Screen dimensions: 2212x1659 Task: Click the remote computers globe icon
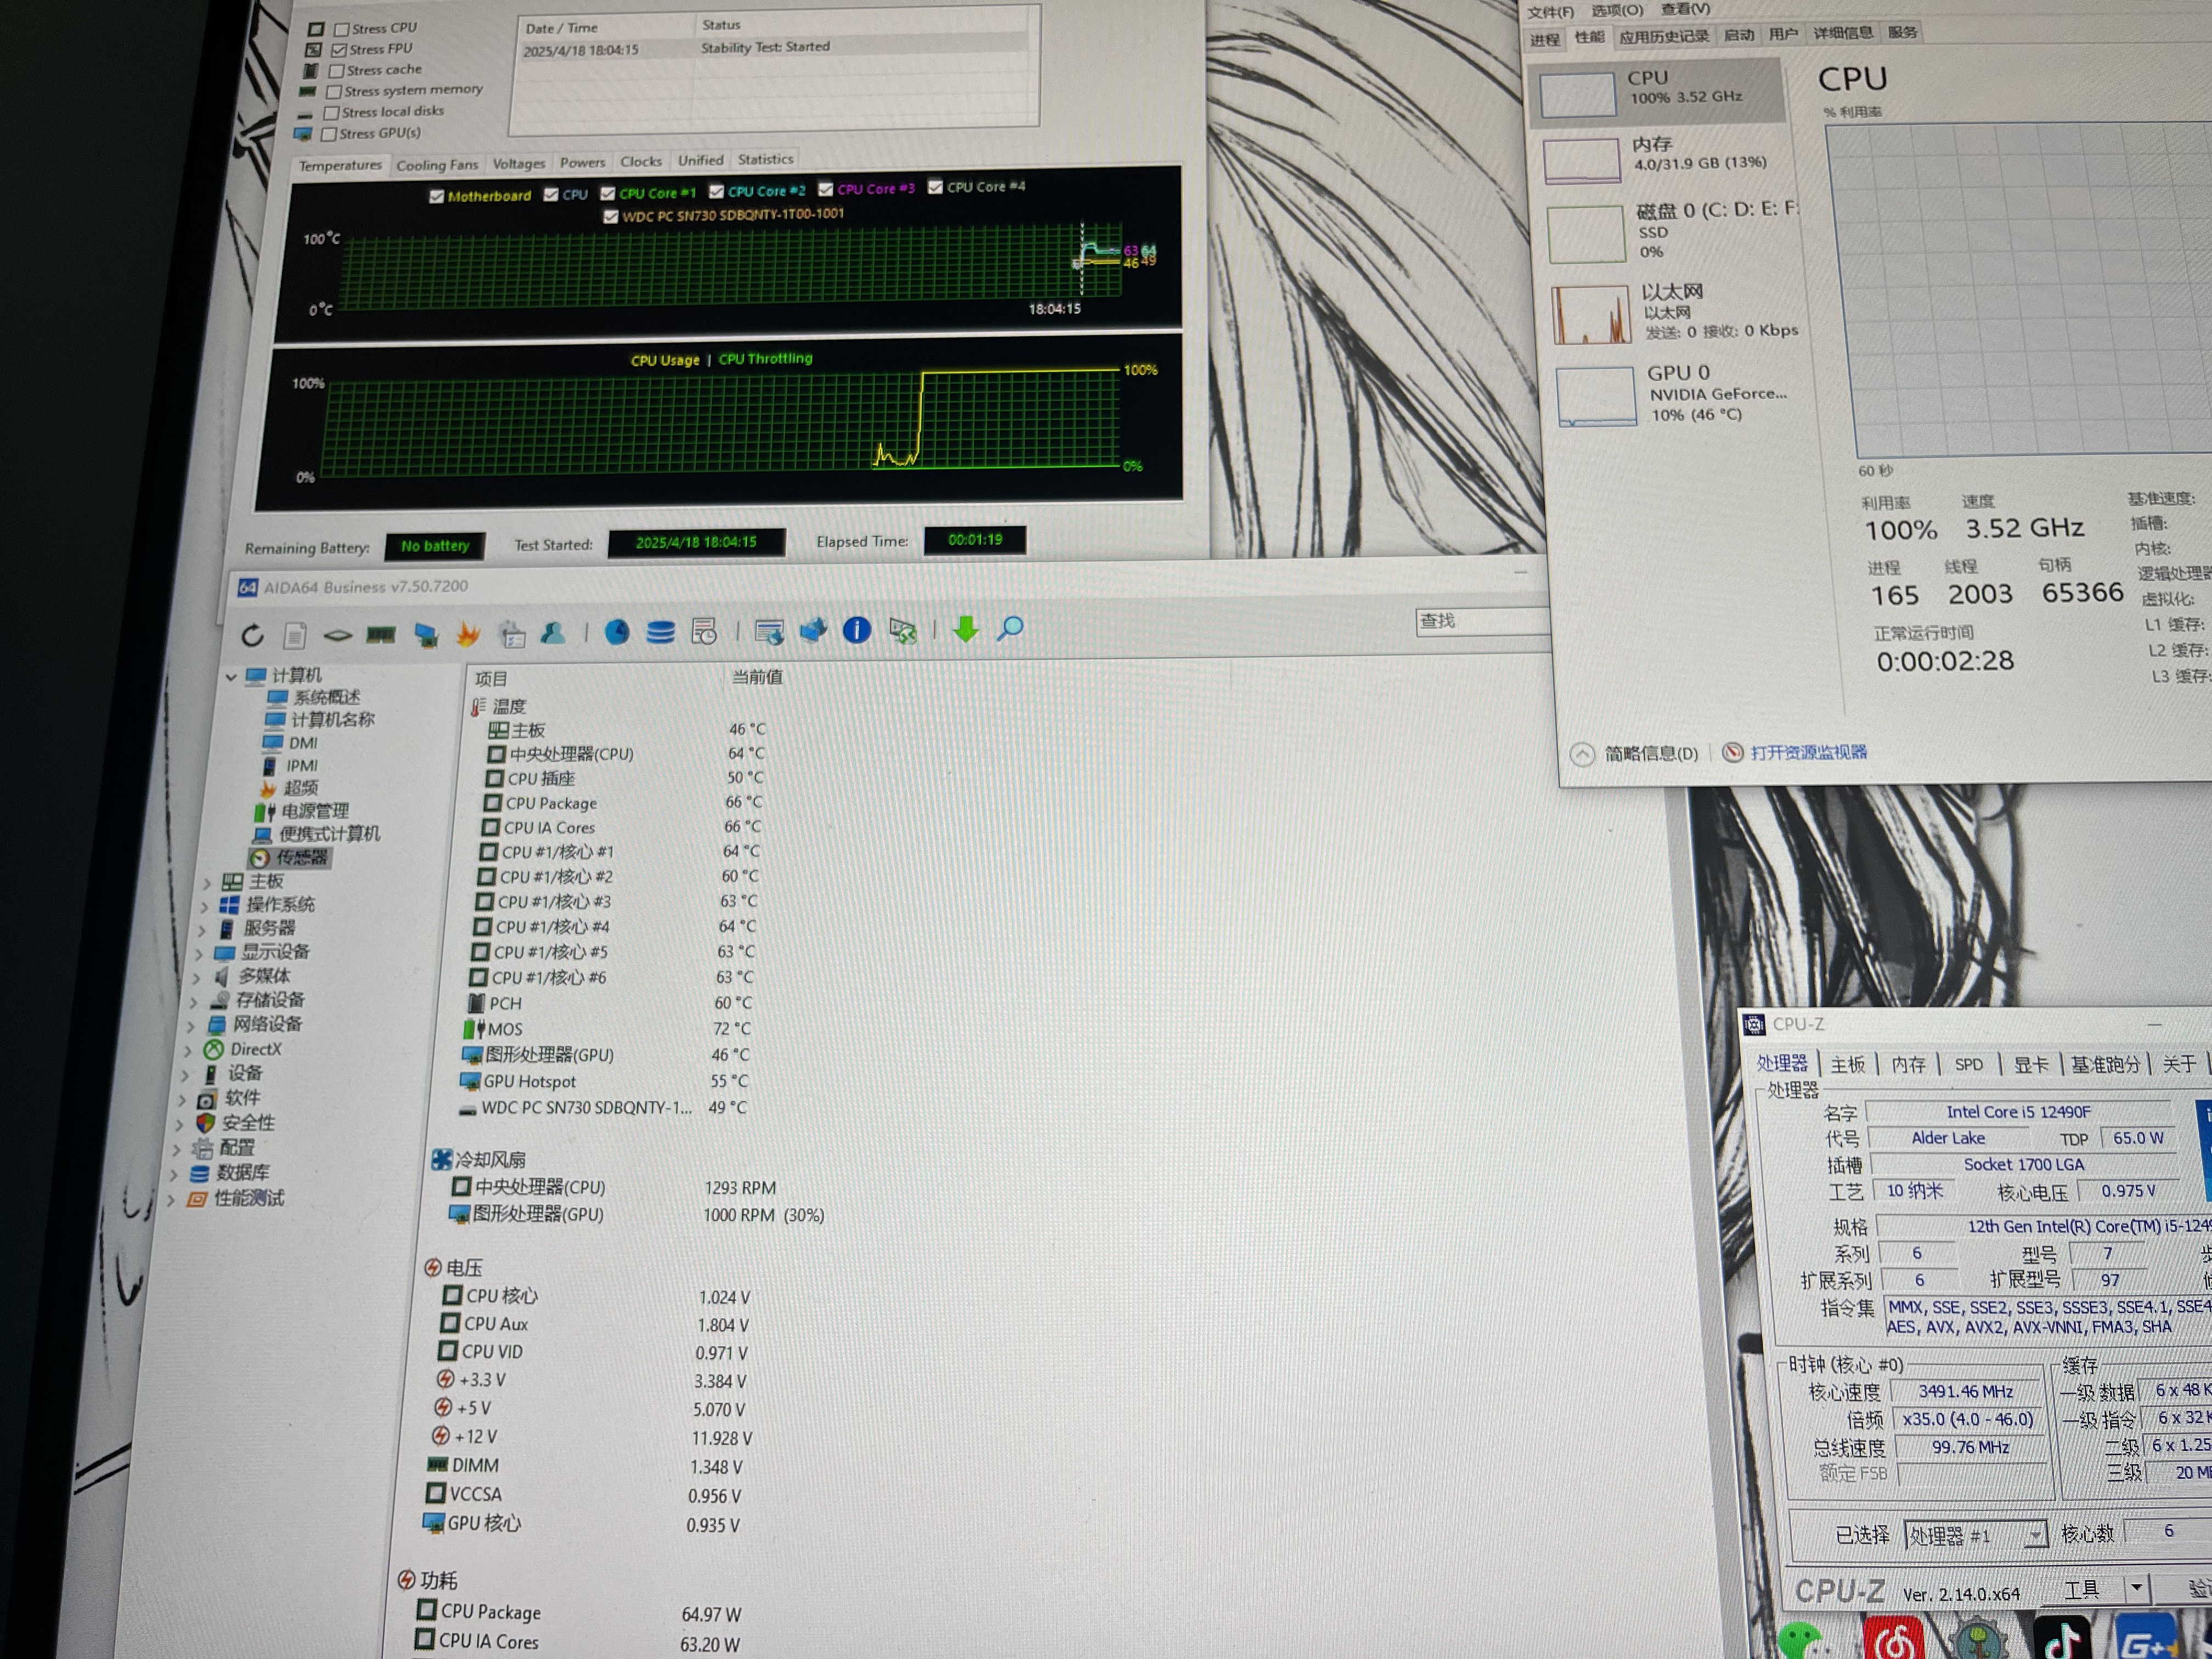[813, 630]
